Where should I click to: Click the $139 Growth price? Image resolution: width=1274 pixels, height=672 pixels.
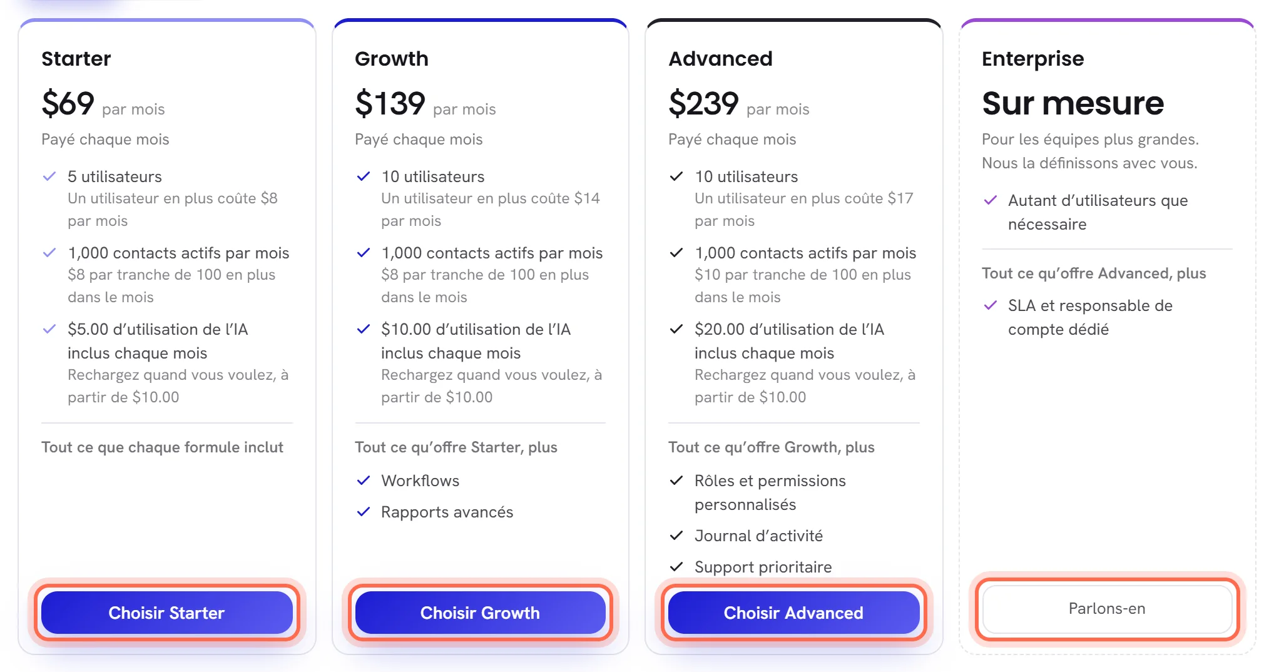[x=390, y=103]
